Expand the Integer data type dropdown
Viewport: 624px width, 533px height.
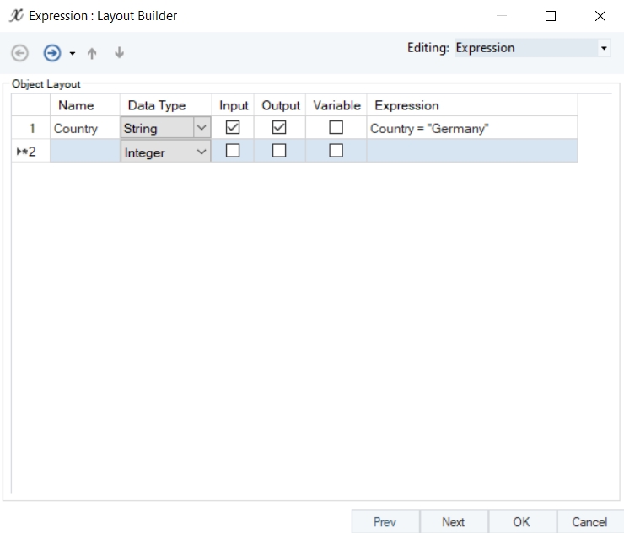[202, 152]
